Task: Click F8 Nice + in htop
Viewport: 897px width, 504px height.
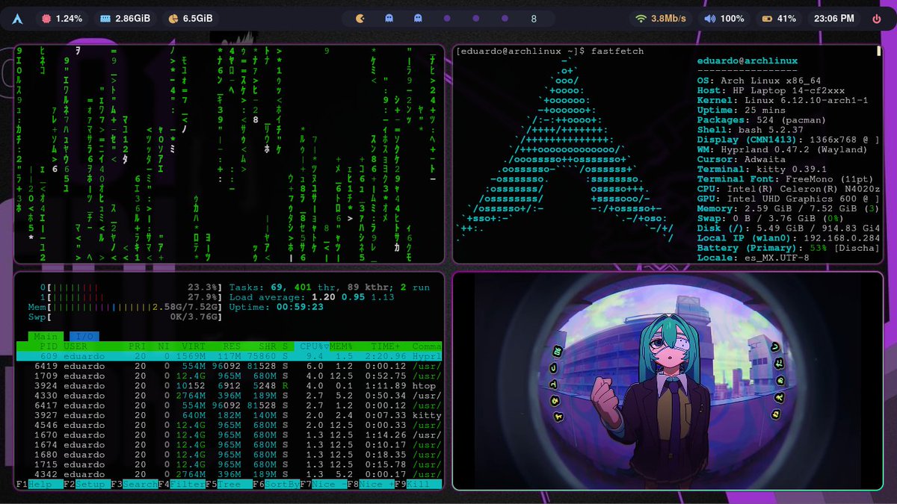Action: [x=372, y=485]
